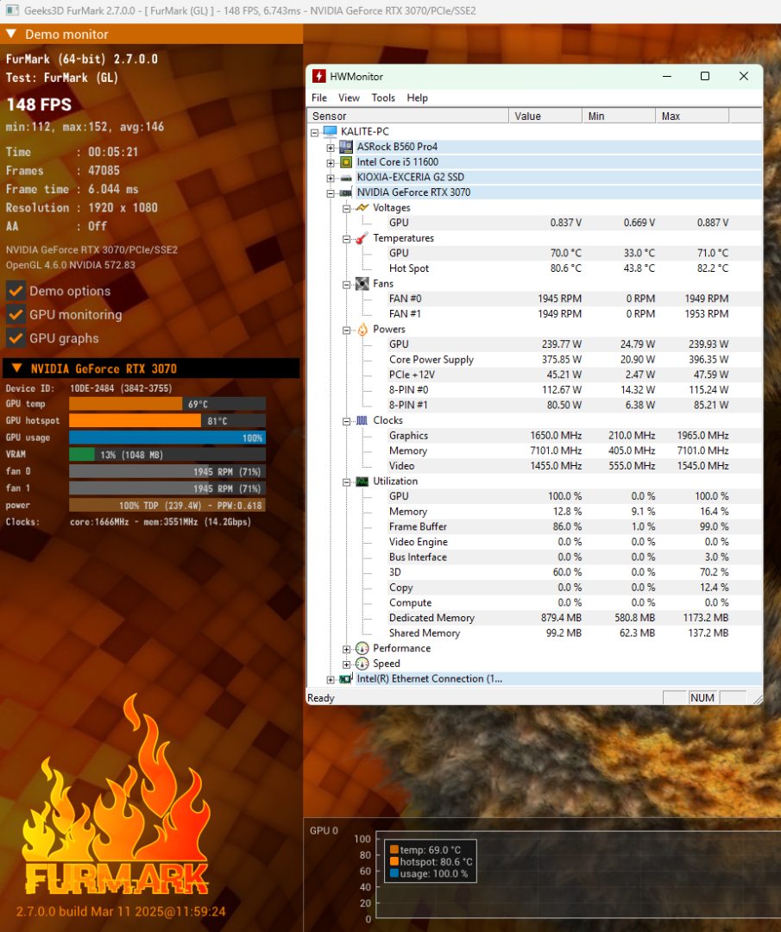This screenshot has height=932, width=781.
Task: Minimize the HWMonitor window
Action: (x=667, y=76)
